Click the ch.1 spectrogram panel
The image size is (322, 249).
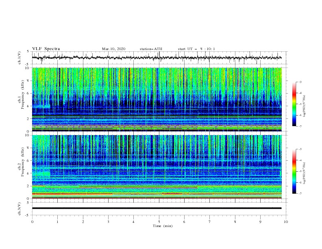[x=157, y=99]
